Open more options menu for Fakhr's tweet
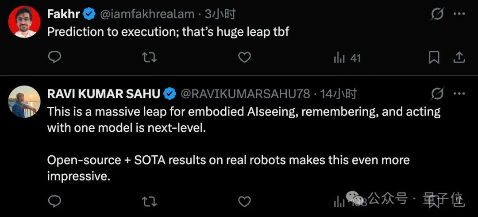Screen dimensions: 478x217 [x=459, y=14]
